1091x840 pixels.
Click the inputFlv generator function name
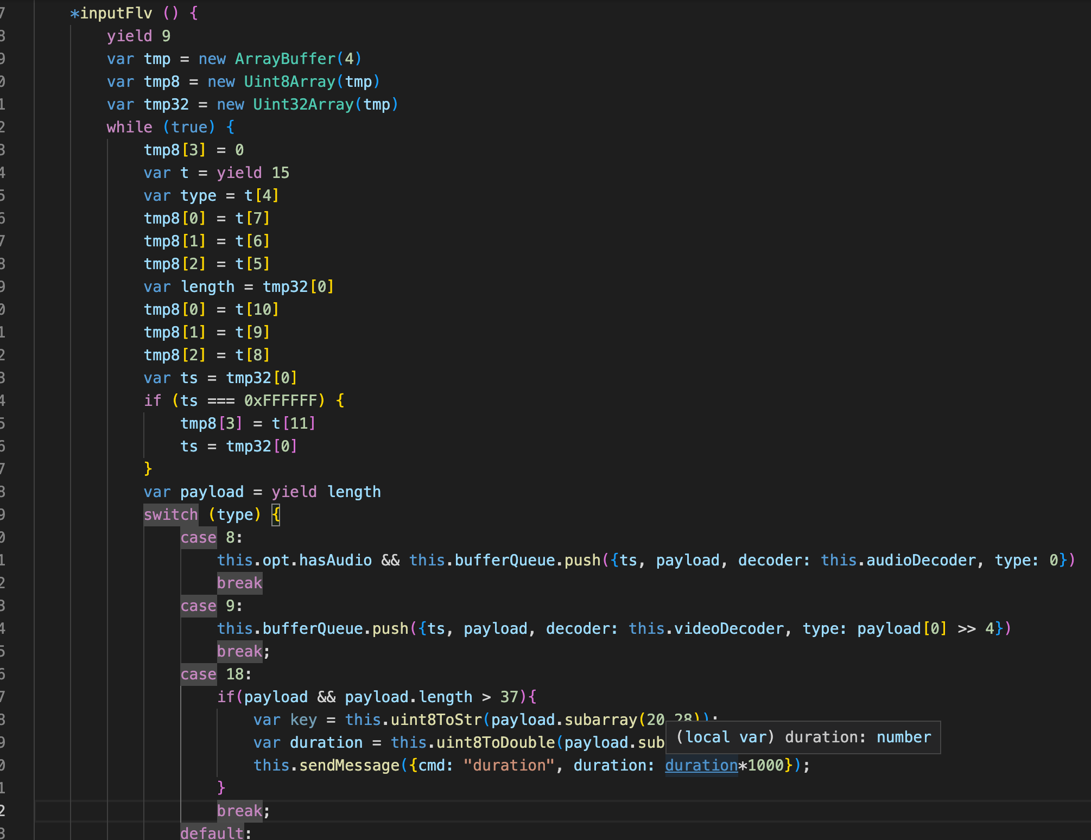coord(116,13)
